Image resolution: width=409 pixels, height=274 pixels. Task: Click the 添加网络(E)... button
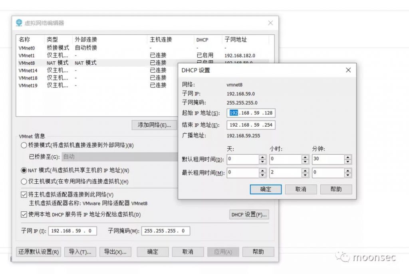click(154, 125)
